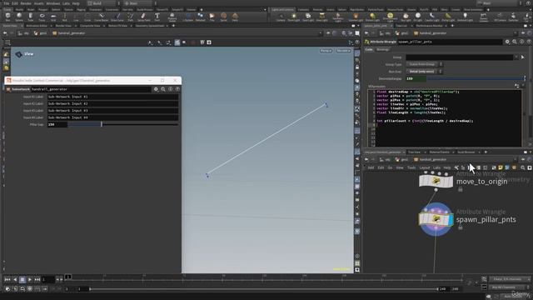The height and width of the screenshot is (300, 533).
Task: Select the Sphere shelf tool
Action: pyautogui.click(x=19, y=17)
